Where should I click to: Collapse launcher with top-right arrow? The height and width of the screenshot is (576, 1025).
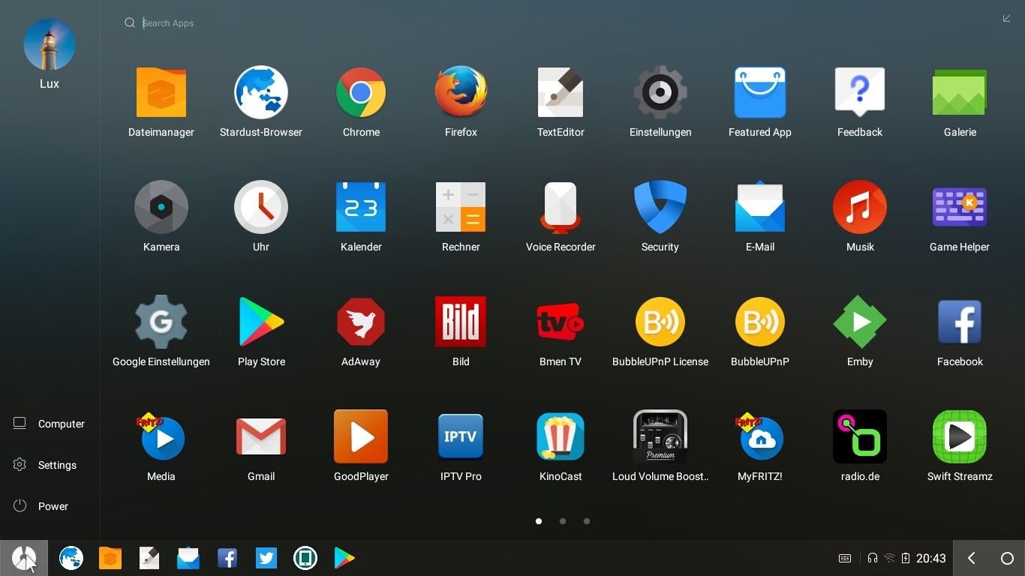click(x=1007, y=19)
